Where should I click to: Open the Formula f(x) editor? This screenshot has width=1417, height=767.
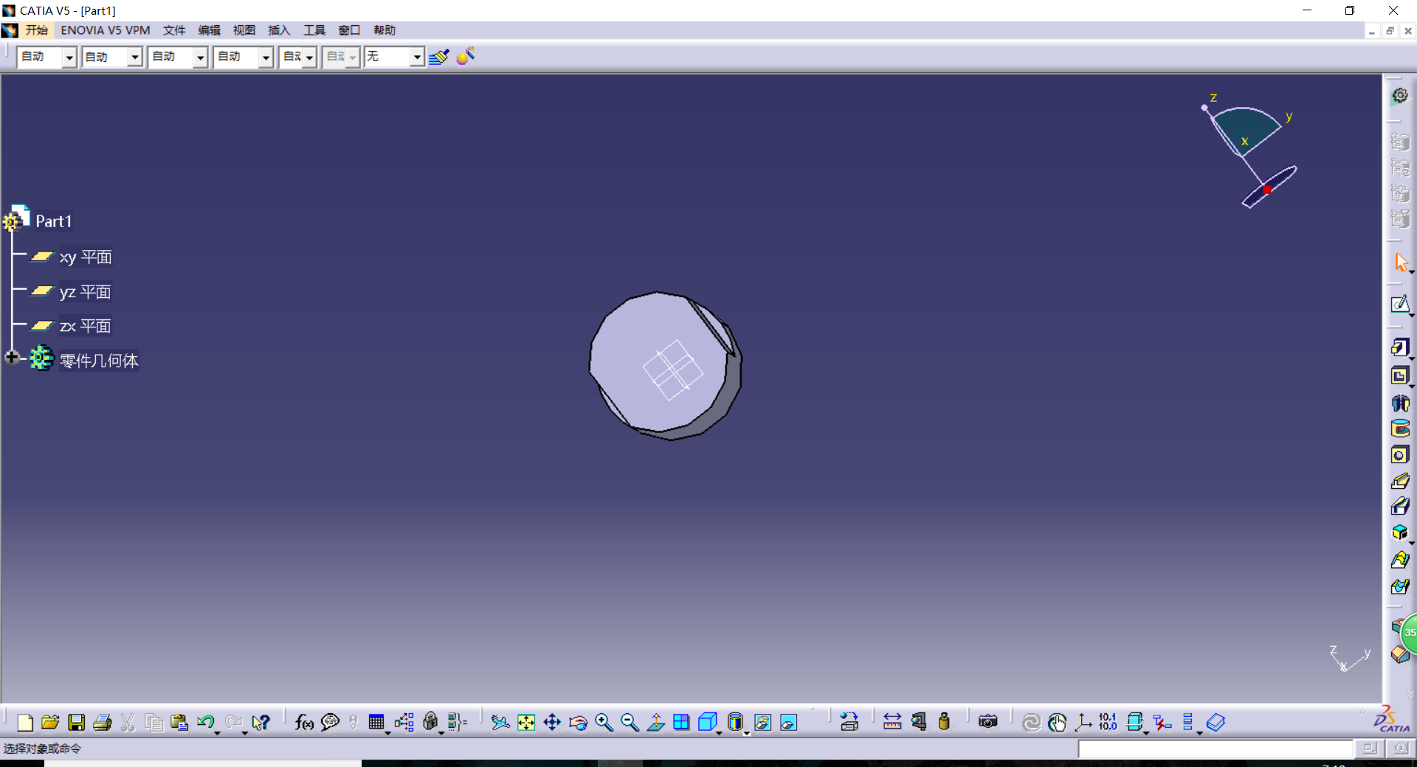[304, 722]
